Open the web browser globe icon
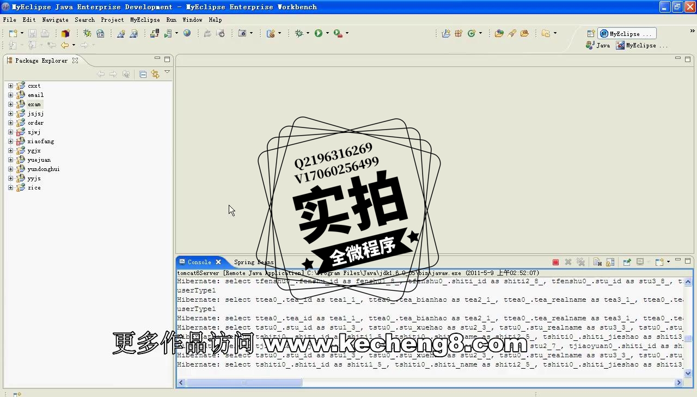This screenshot has height=397, width=697. pos(187,33)
